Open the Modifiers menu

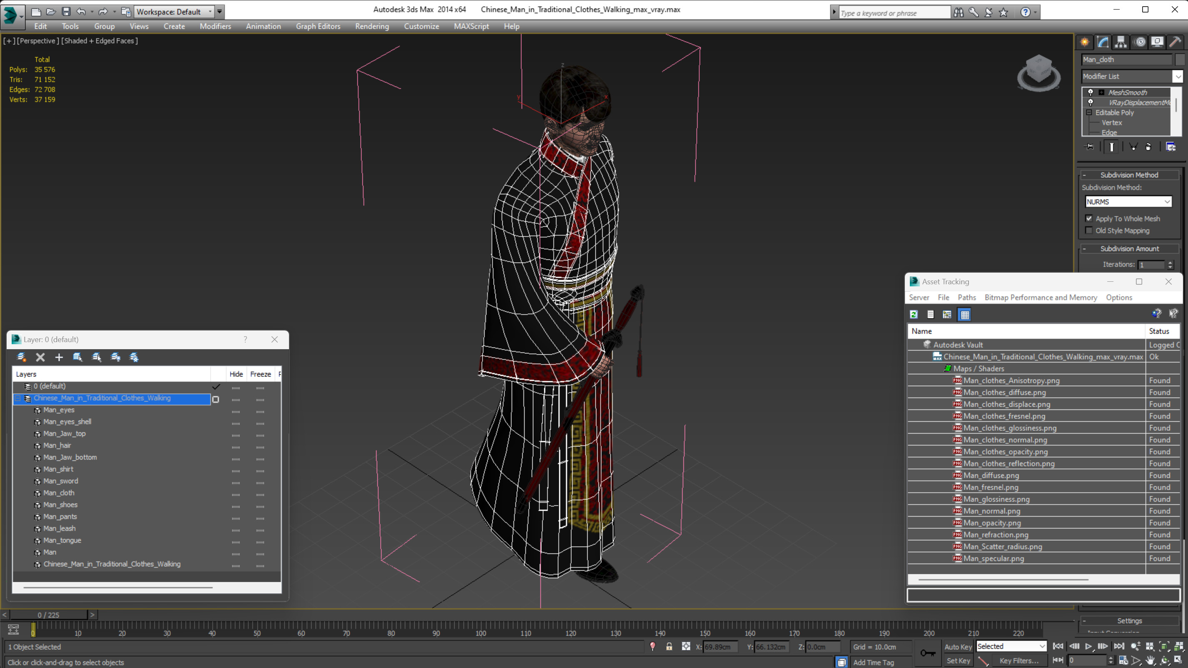[x=215, y=26]
